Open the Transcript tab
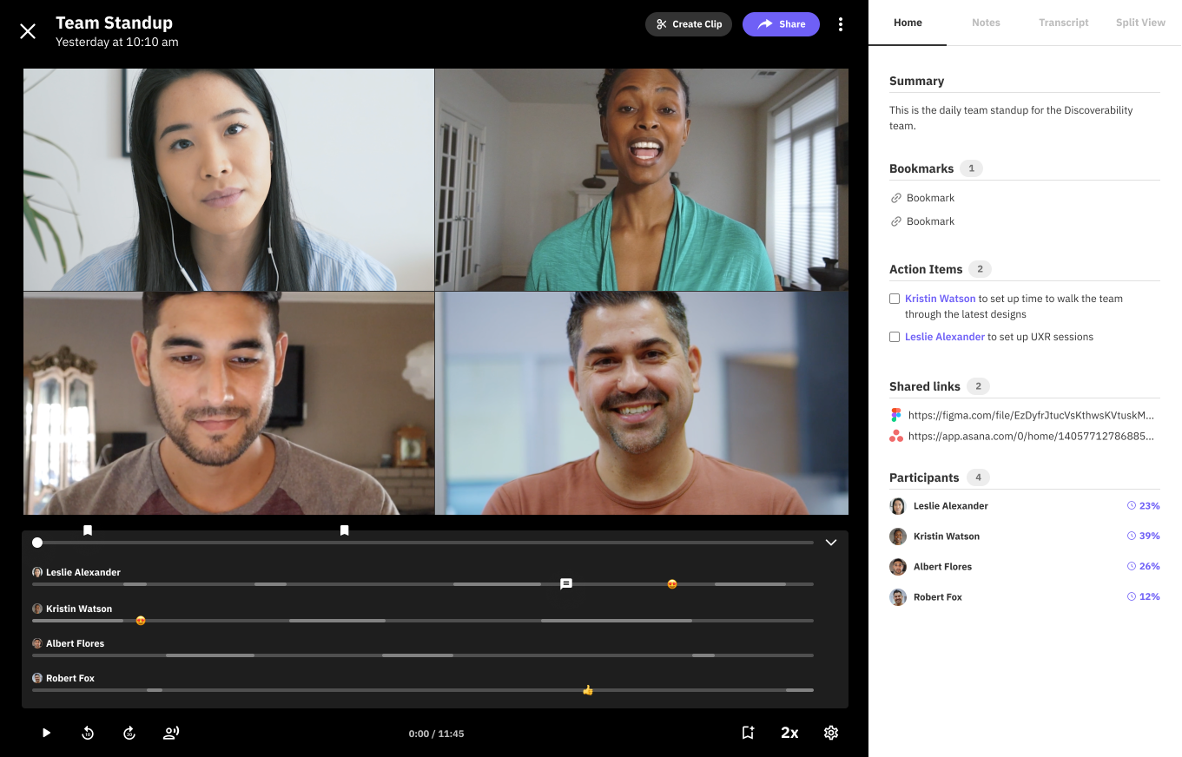1182x757 pixels. [1063, 23]
